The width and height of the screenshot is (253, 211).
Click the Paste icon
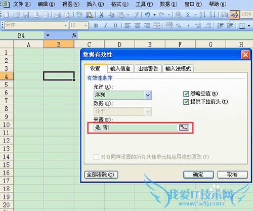coord(121,15)
